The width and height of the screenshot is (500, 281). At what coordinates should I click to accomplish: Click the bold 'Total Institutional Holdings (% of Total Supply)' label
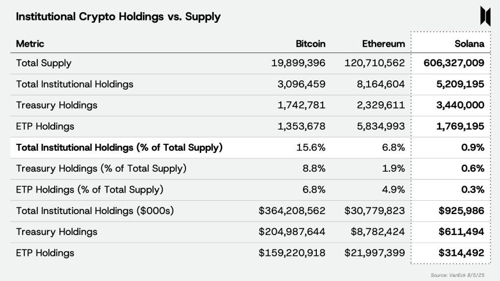(119, 147)
